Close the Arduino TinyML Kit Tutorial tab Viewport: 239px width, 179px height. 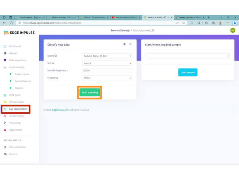(140, 17)
